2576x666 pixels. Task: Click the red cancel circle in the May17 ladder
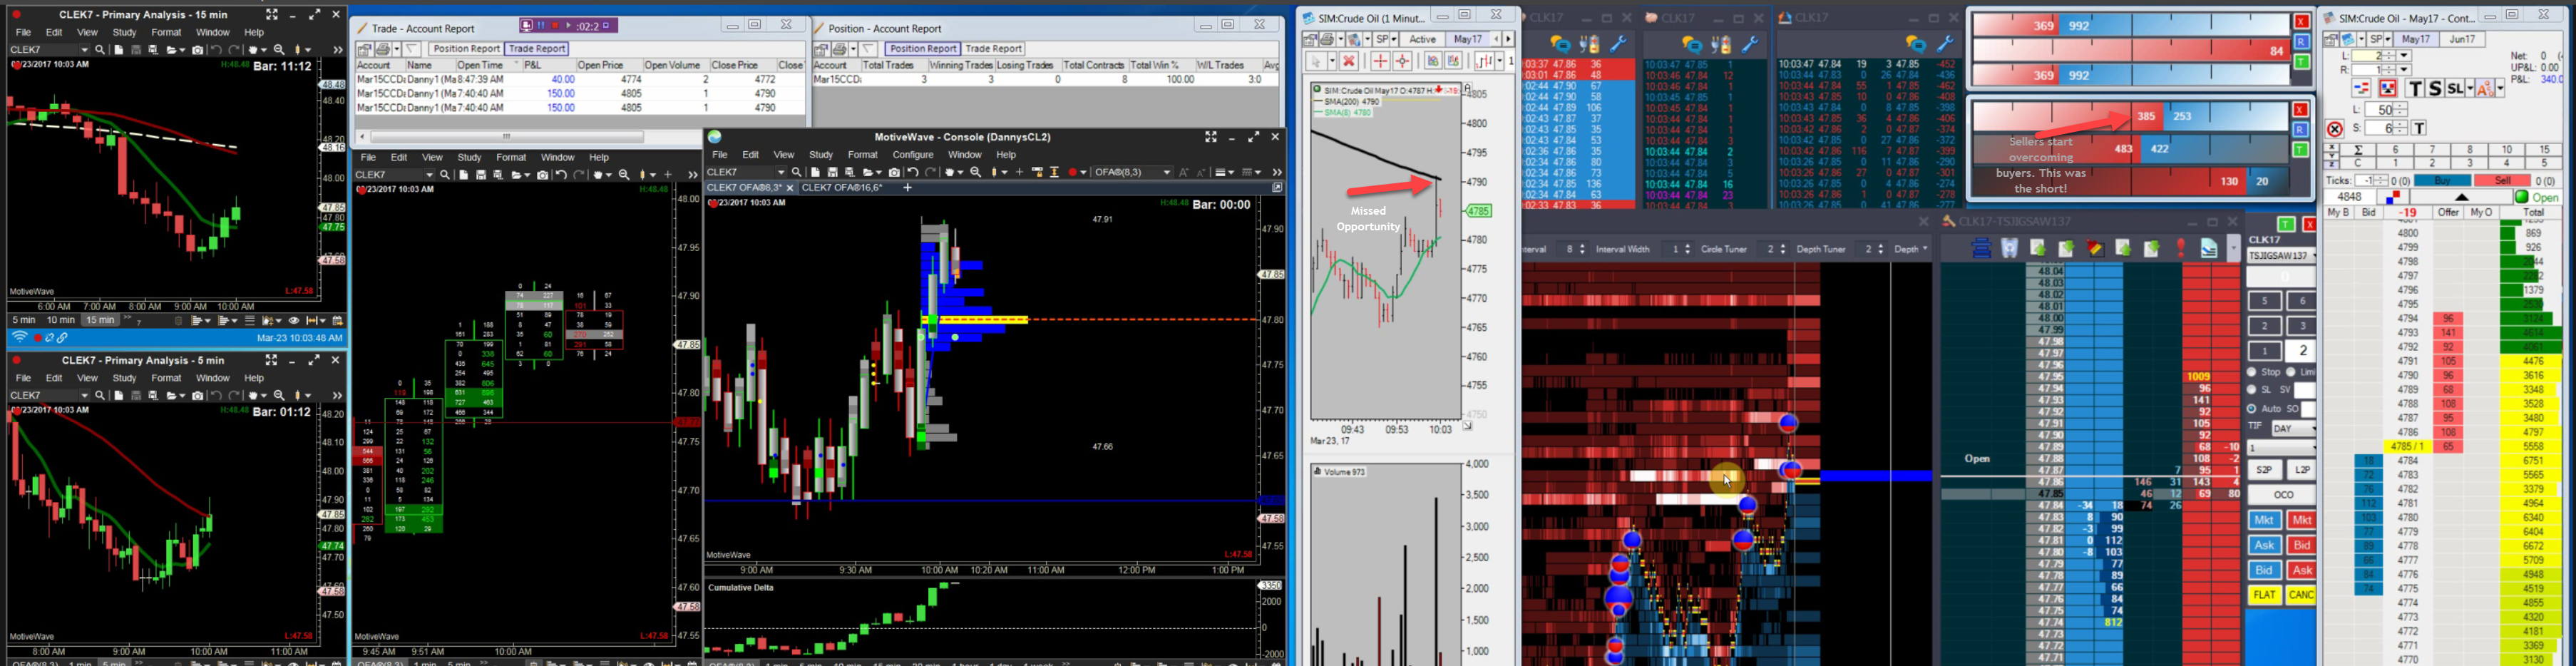[x=2334, y=129]
